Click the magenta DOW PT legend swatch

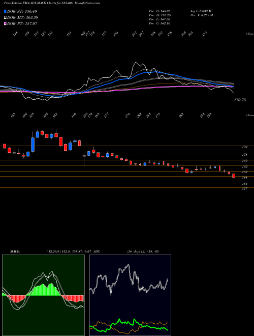[5, 23]
